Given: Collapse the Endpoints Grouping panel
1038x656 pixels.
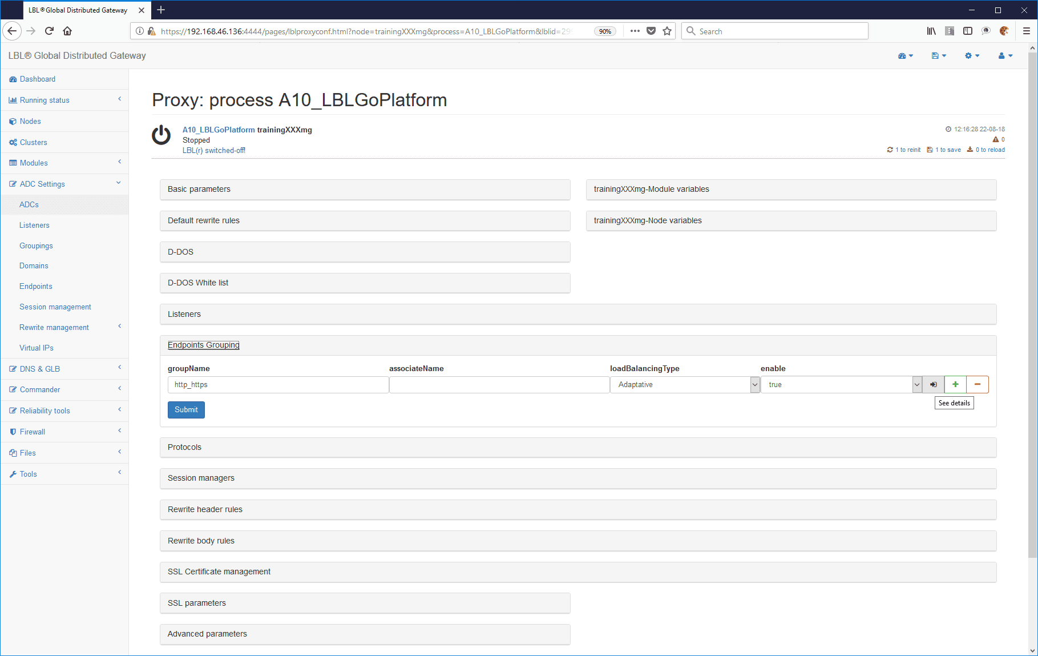Looking at the screenshot, I should pos(578,345).
